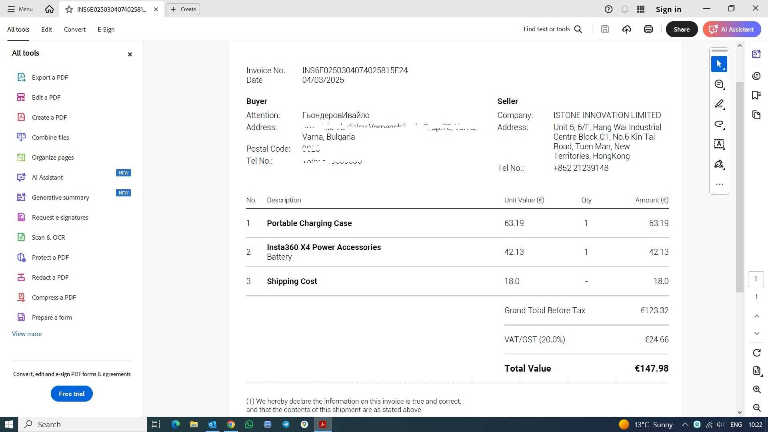
Task: Open AI Assistant button in toolbar
Action: 732,29
